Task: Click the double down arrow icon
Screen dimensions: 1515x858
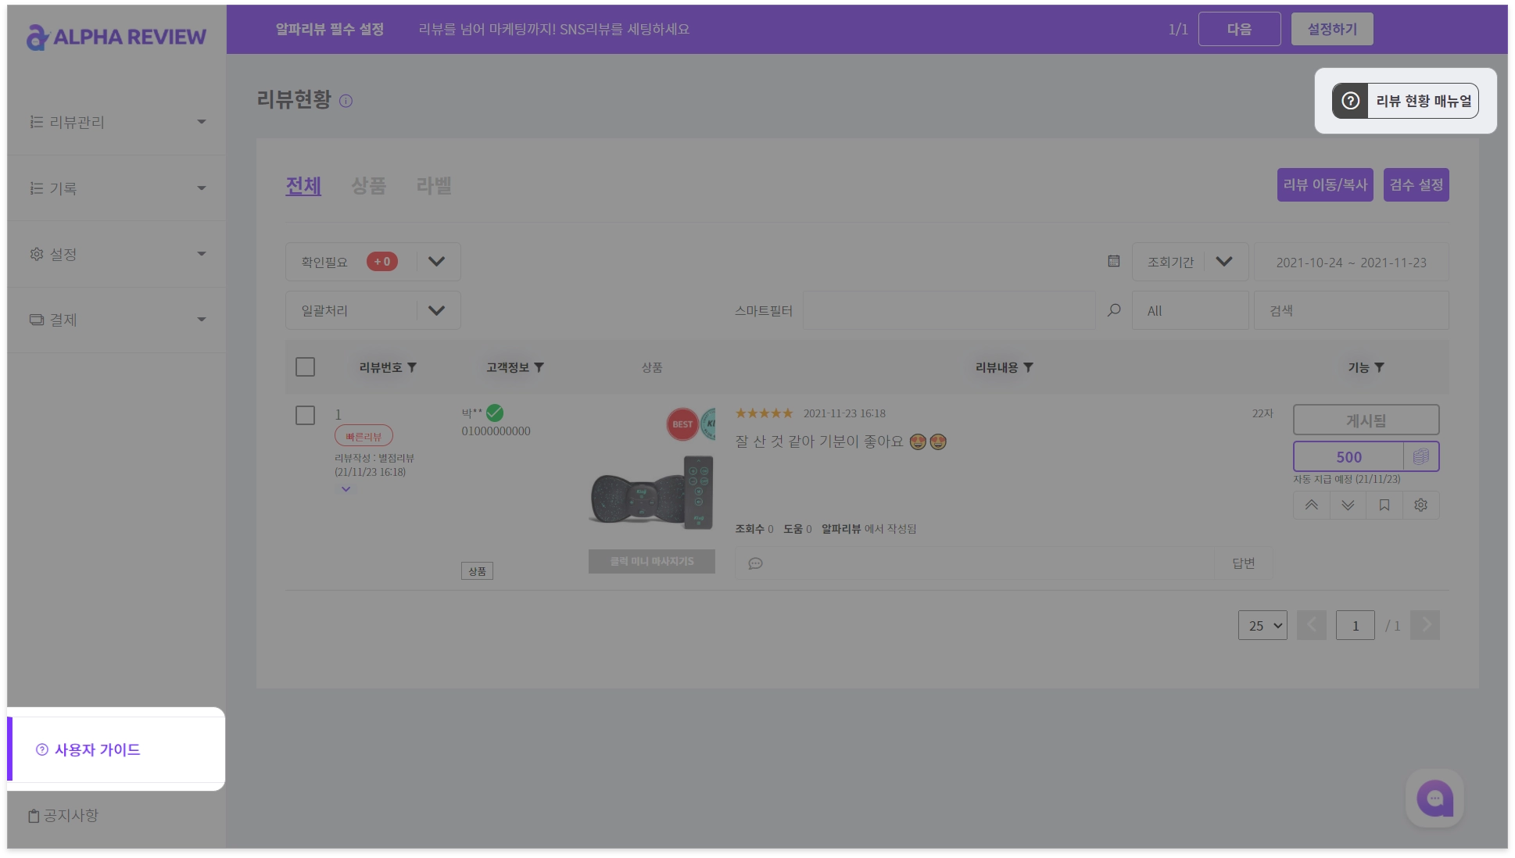Action: pos(1348,506)
